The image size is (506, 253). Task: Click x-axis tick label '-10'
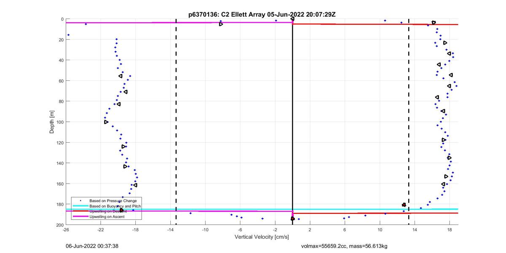pos(205,230)
